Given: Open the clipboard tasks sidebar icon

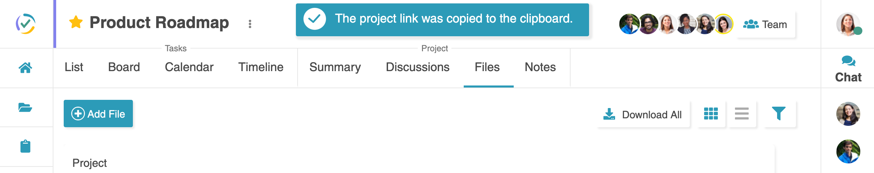Looking at the screenshot, I should (x=25, y=146).
